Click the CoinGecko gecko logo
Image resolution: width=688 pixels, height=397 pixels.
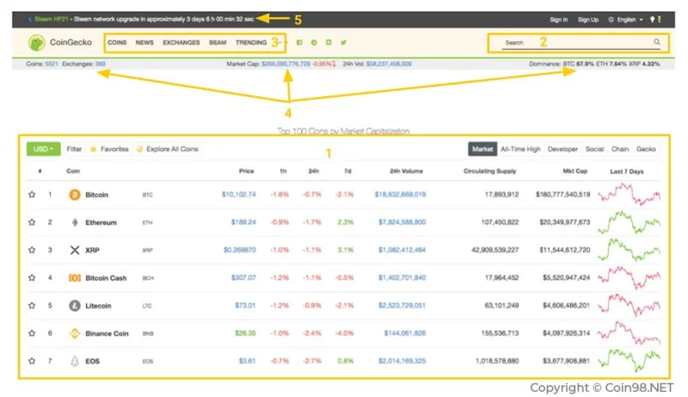point(36,42)
